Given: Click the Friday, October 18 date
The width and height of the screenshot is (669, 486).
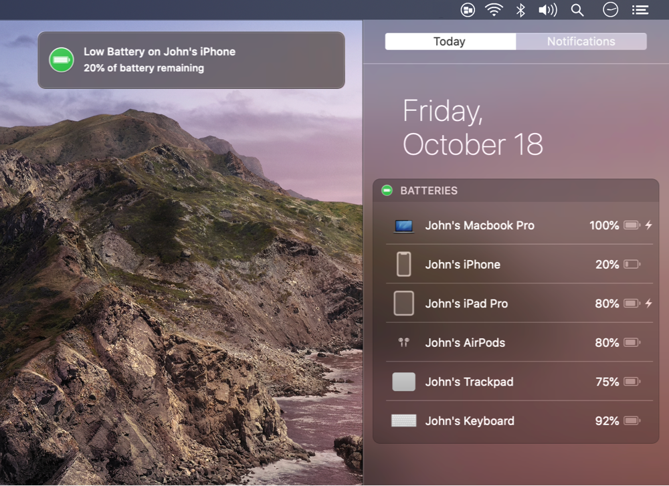Looking at the screenshot, I should pos(472,128).
